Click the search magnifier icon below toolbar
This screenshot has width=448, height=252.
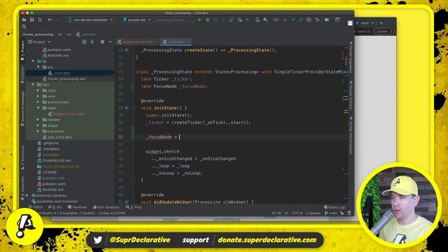pos(24,27)
